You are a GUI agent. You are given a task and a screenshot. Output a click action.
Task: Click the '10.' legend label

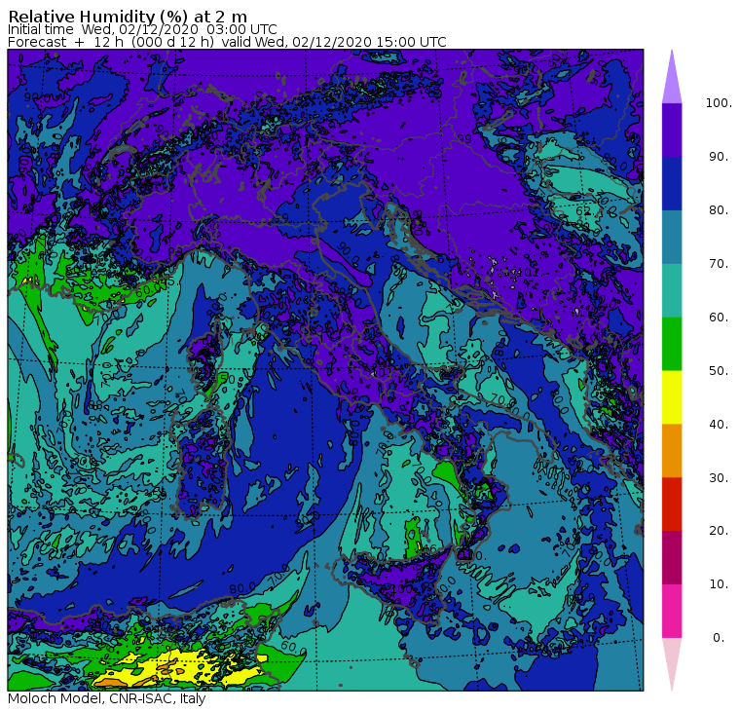(719, 584)
